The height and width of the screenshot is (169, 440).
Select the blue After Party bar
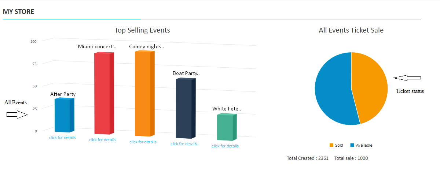[63, 115]
